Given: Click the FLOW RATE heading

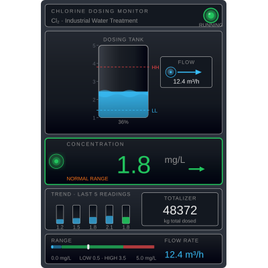Looking at the screenshot, I should (182, 241).
